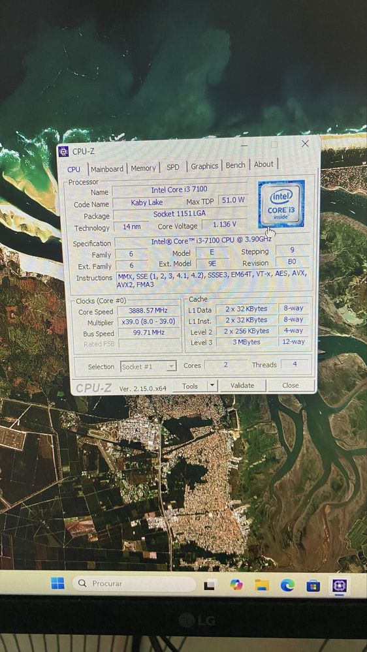
Task: Open the About tab
Action: click(264, 164)
